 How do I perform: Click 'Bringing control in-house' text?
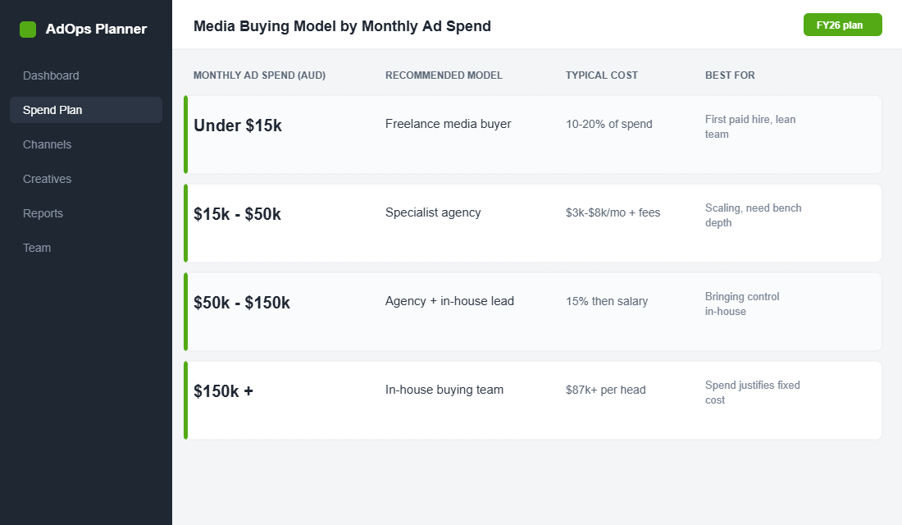742,304
